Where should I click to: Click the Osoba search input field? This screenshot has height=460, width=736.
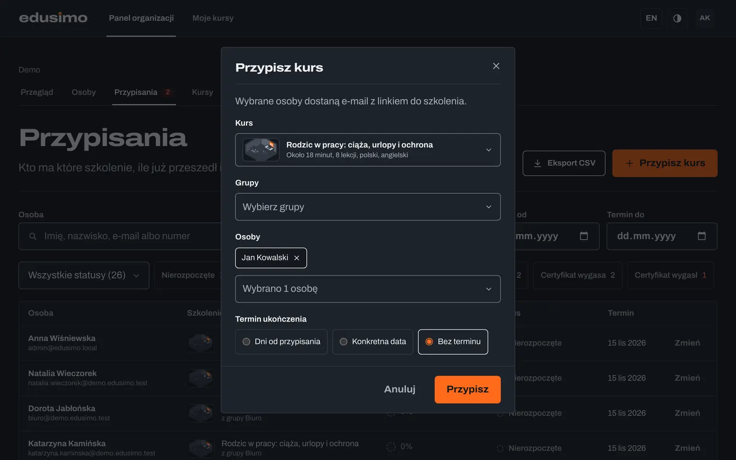[x=120, y=236]
